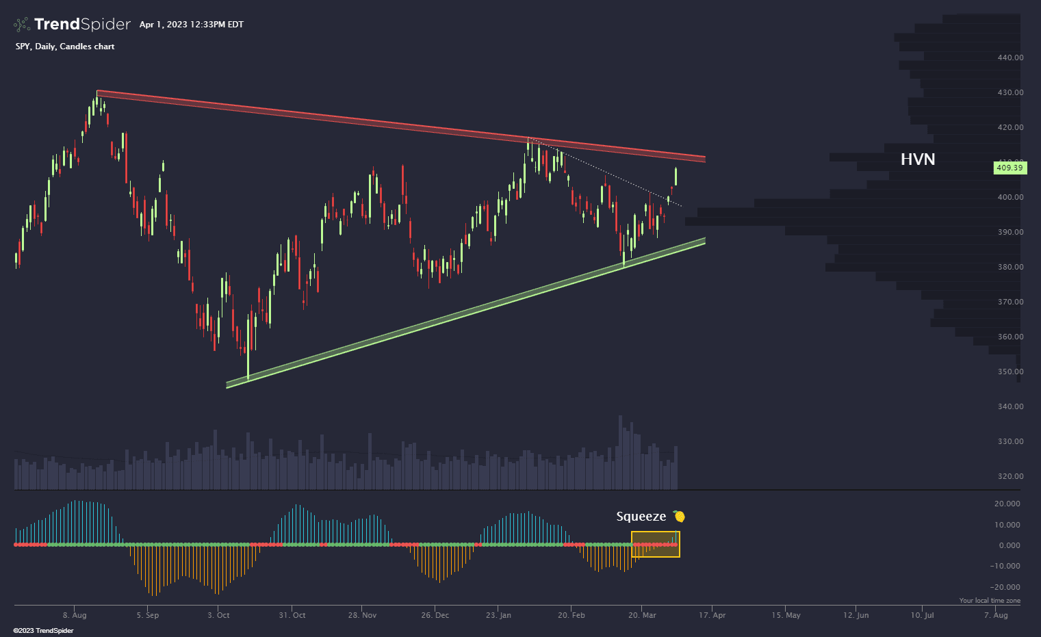1041x637 pixels.
Task: Click the 23. Jan date axis marker
Action: 498,615
